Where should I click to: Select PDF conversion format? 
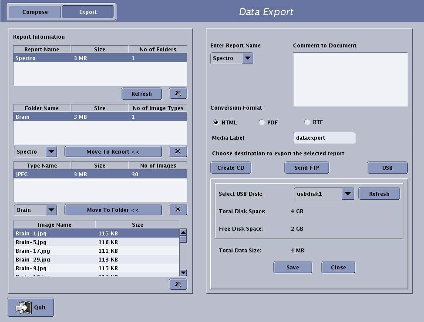(262, 123)
